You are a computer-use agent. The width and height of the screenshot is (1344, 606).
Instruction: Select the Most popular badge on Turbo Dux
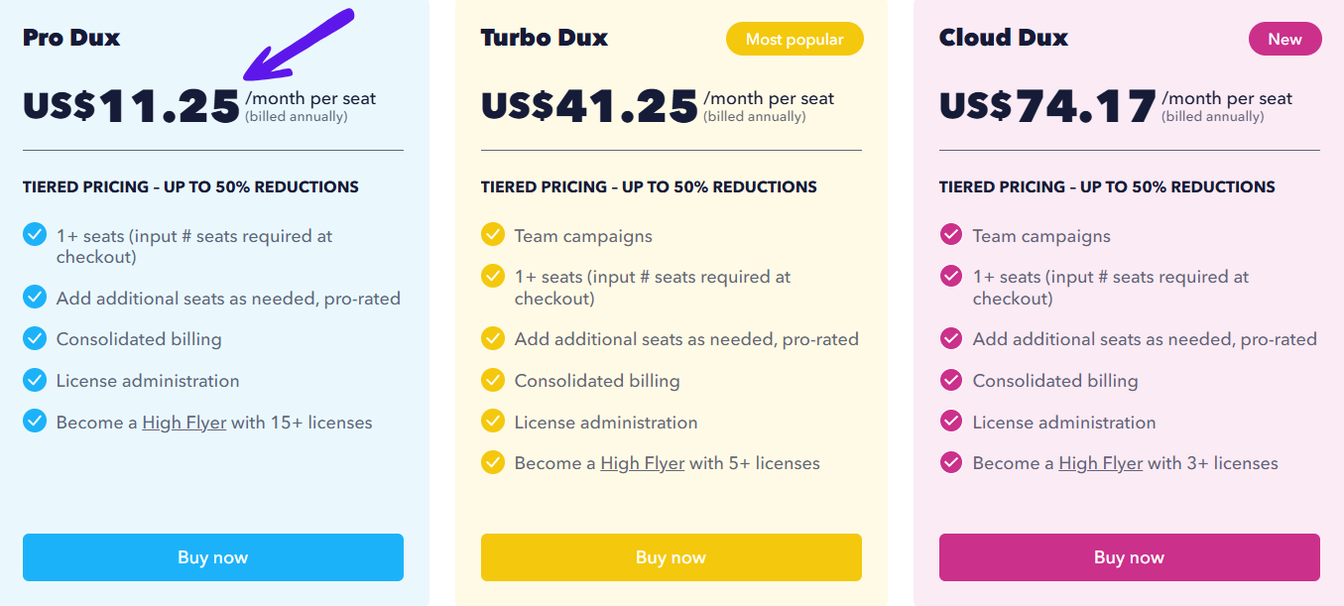coord(794,39)
